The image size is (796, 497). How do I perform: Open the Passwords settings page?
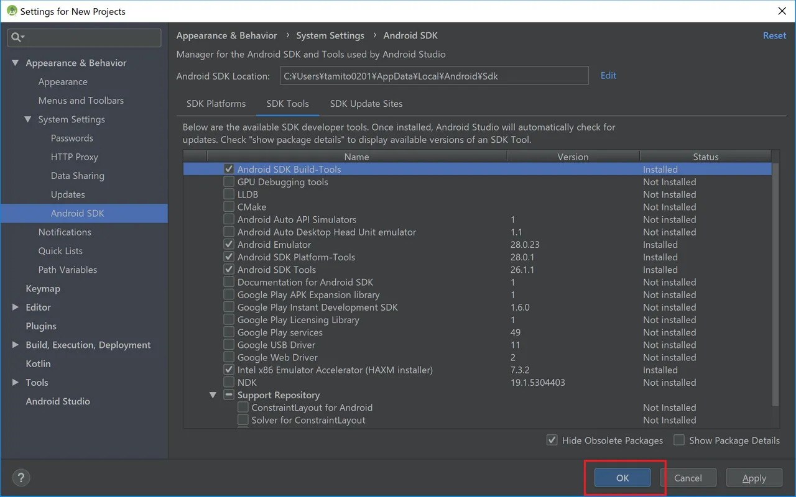(72, 138)
